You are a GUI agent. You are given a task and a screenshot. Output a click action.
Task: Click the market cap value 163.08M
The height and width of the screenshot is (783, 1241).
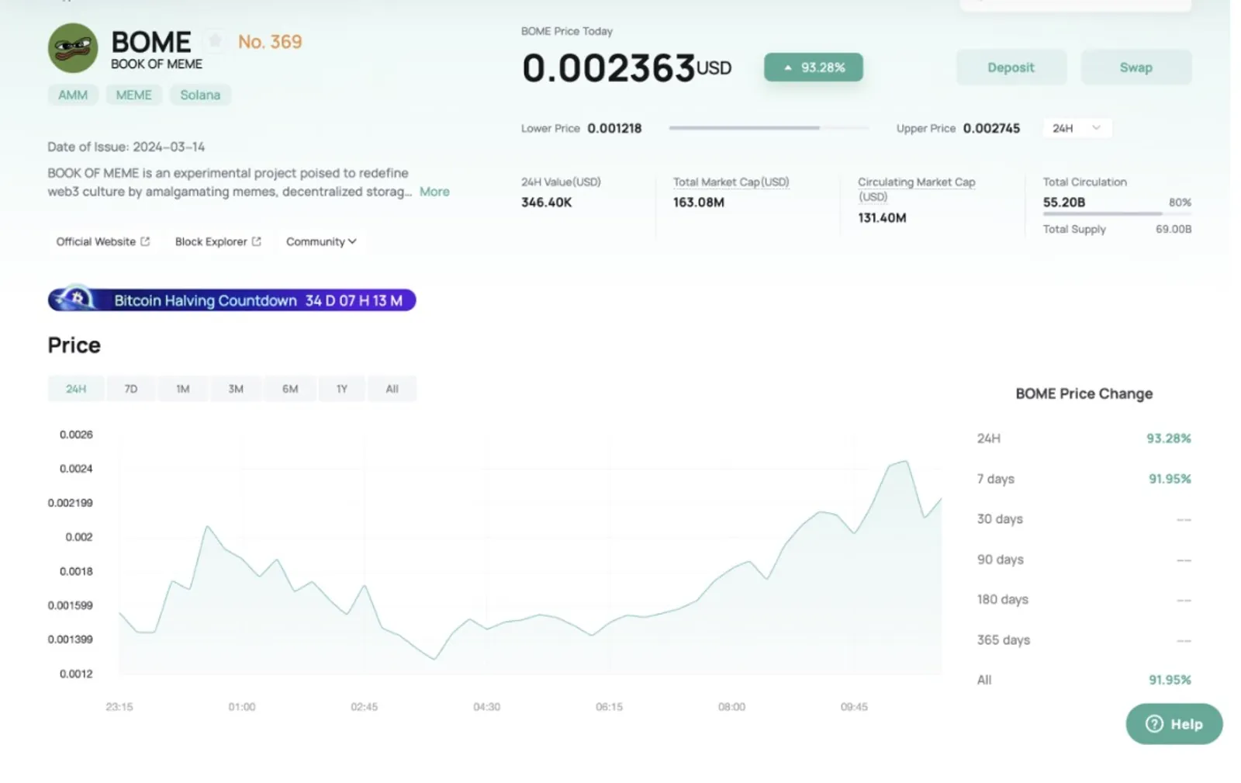point(699,203)
